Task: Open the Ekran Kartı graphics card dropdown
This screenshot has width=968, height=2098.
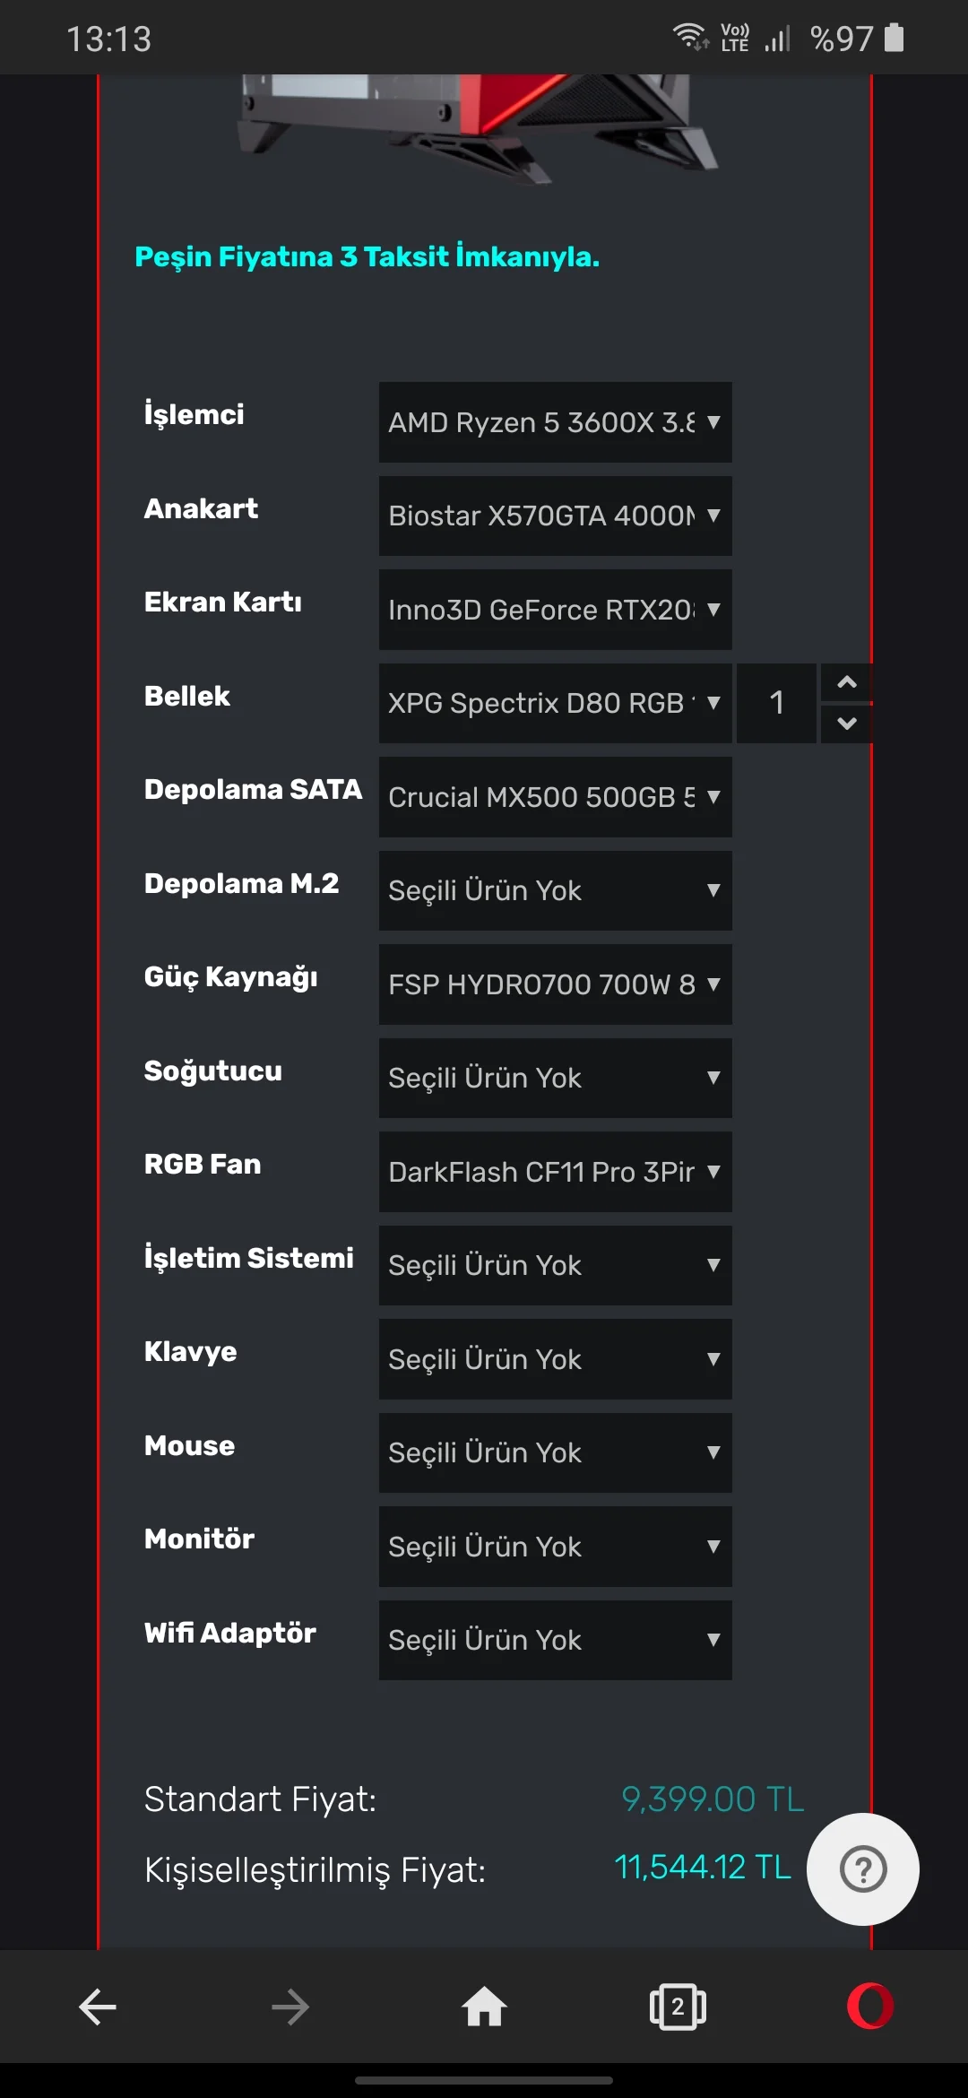Action: pyautogui.click(x=555, y=610)
